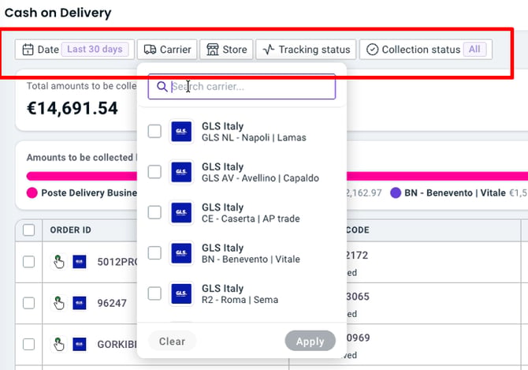
Task: Open the Date filter dropdown
Action: pos(74,50)
